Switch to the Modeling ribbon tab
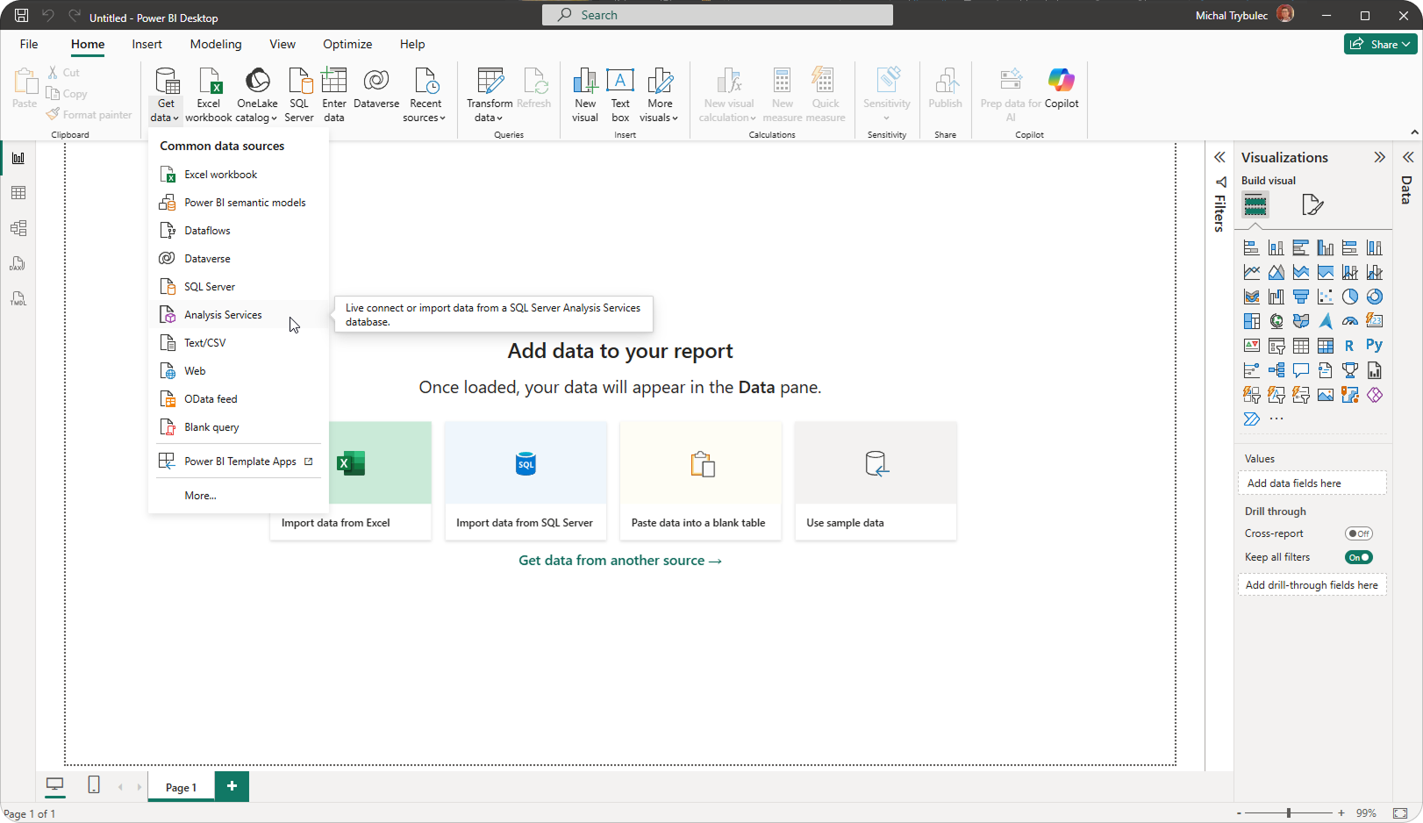1423x823 pixels. (x=215, y=44)
